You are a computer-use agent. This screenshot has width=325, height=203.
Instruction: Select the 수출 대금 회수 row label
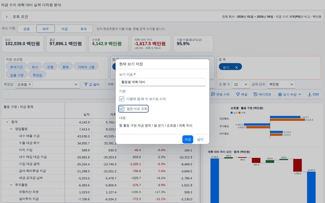(29, 143)
